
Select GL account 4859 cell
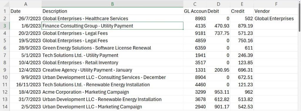click(195, 41)
